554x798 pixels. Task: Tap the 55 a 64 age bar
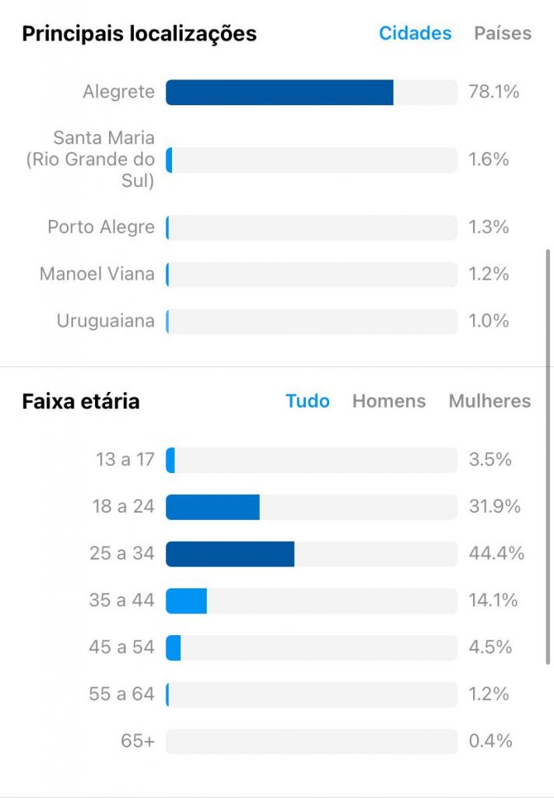pyautogui.click(x=311, y=694)
